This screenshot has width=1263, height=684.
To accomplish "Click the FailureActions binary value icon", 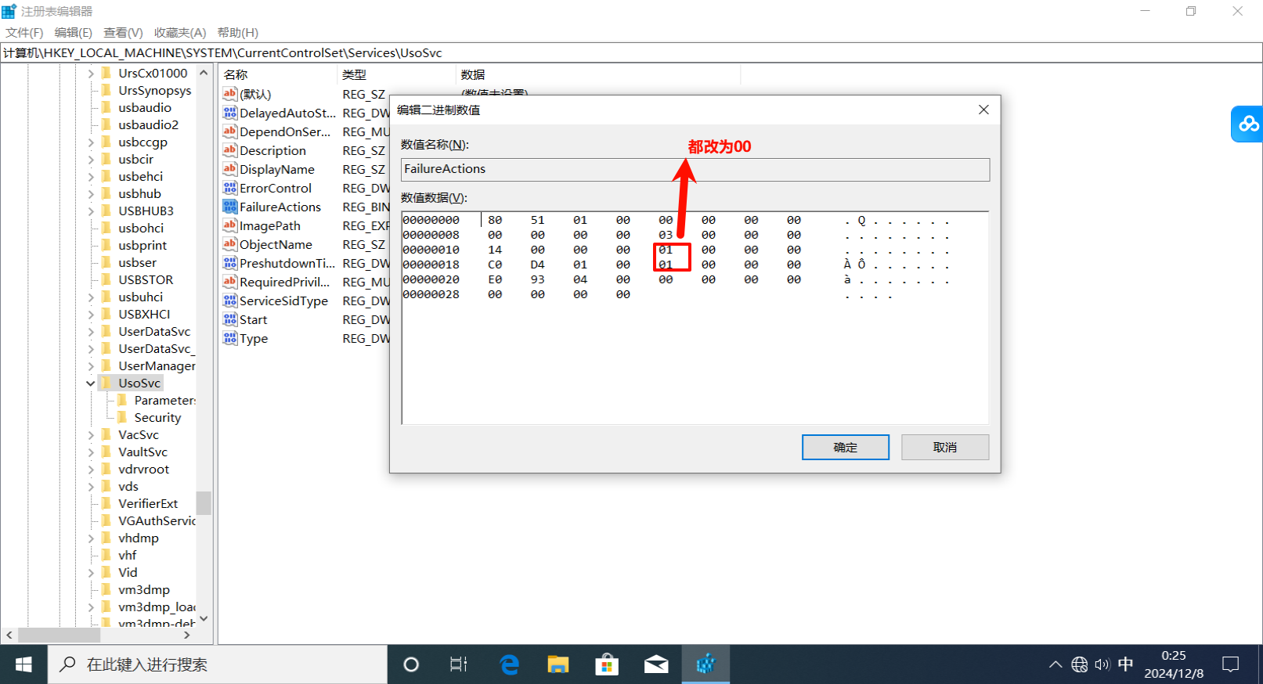I will coord(229,207).
